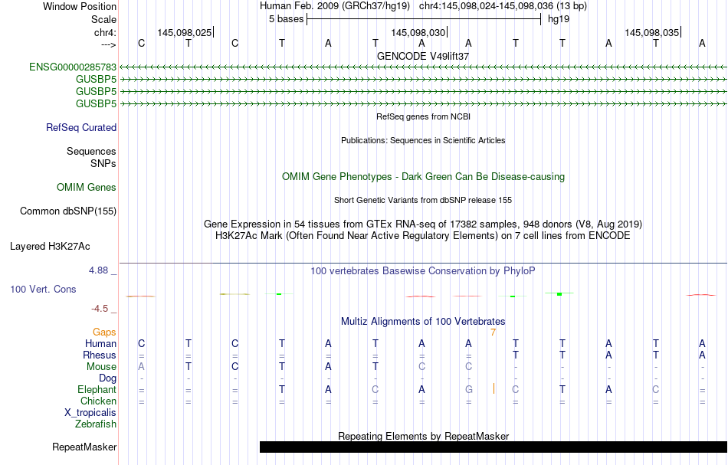This screenshot has height=465, width=728.
Task: Click the hg19 text beside the scale bar
Action: (x=559, y=19)
